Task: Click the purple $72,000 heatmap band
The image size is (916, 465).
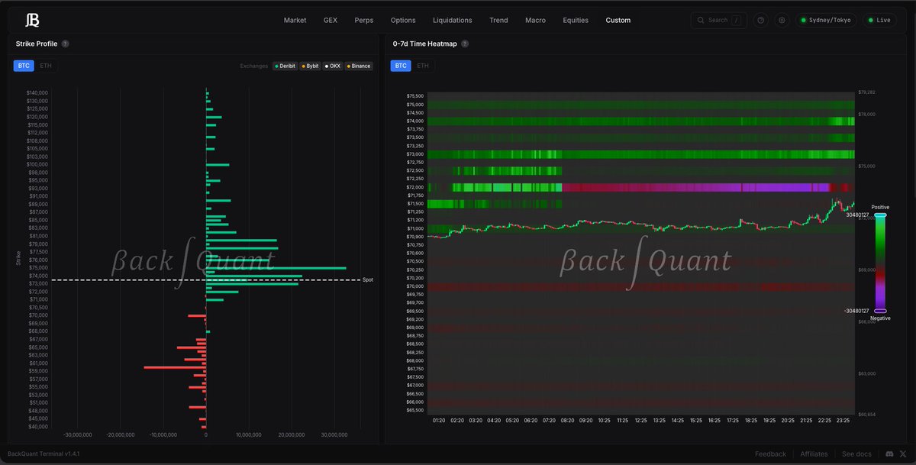Action: point(695,187)
